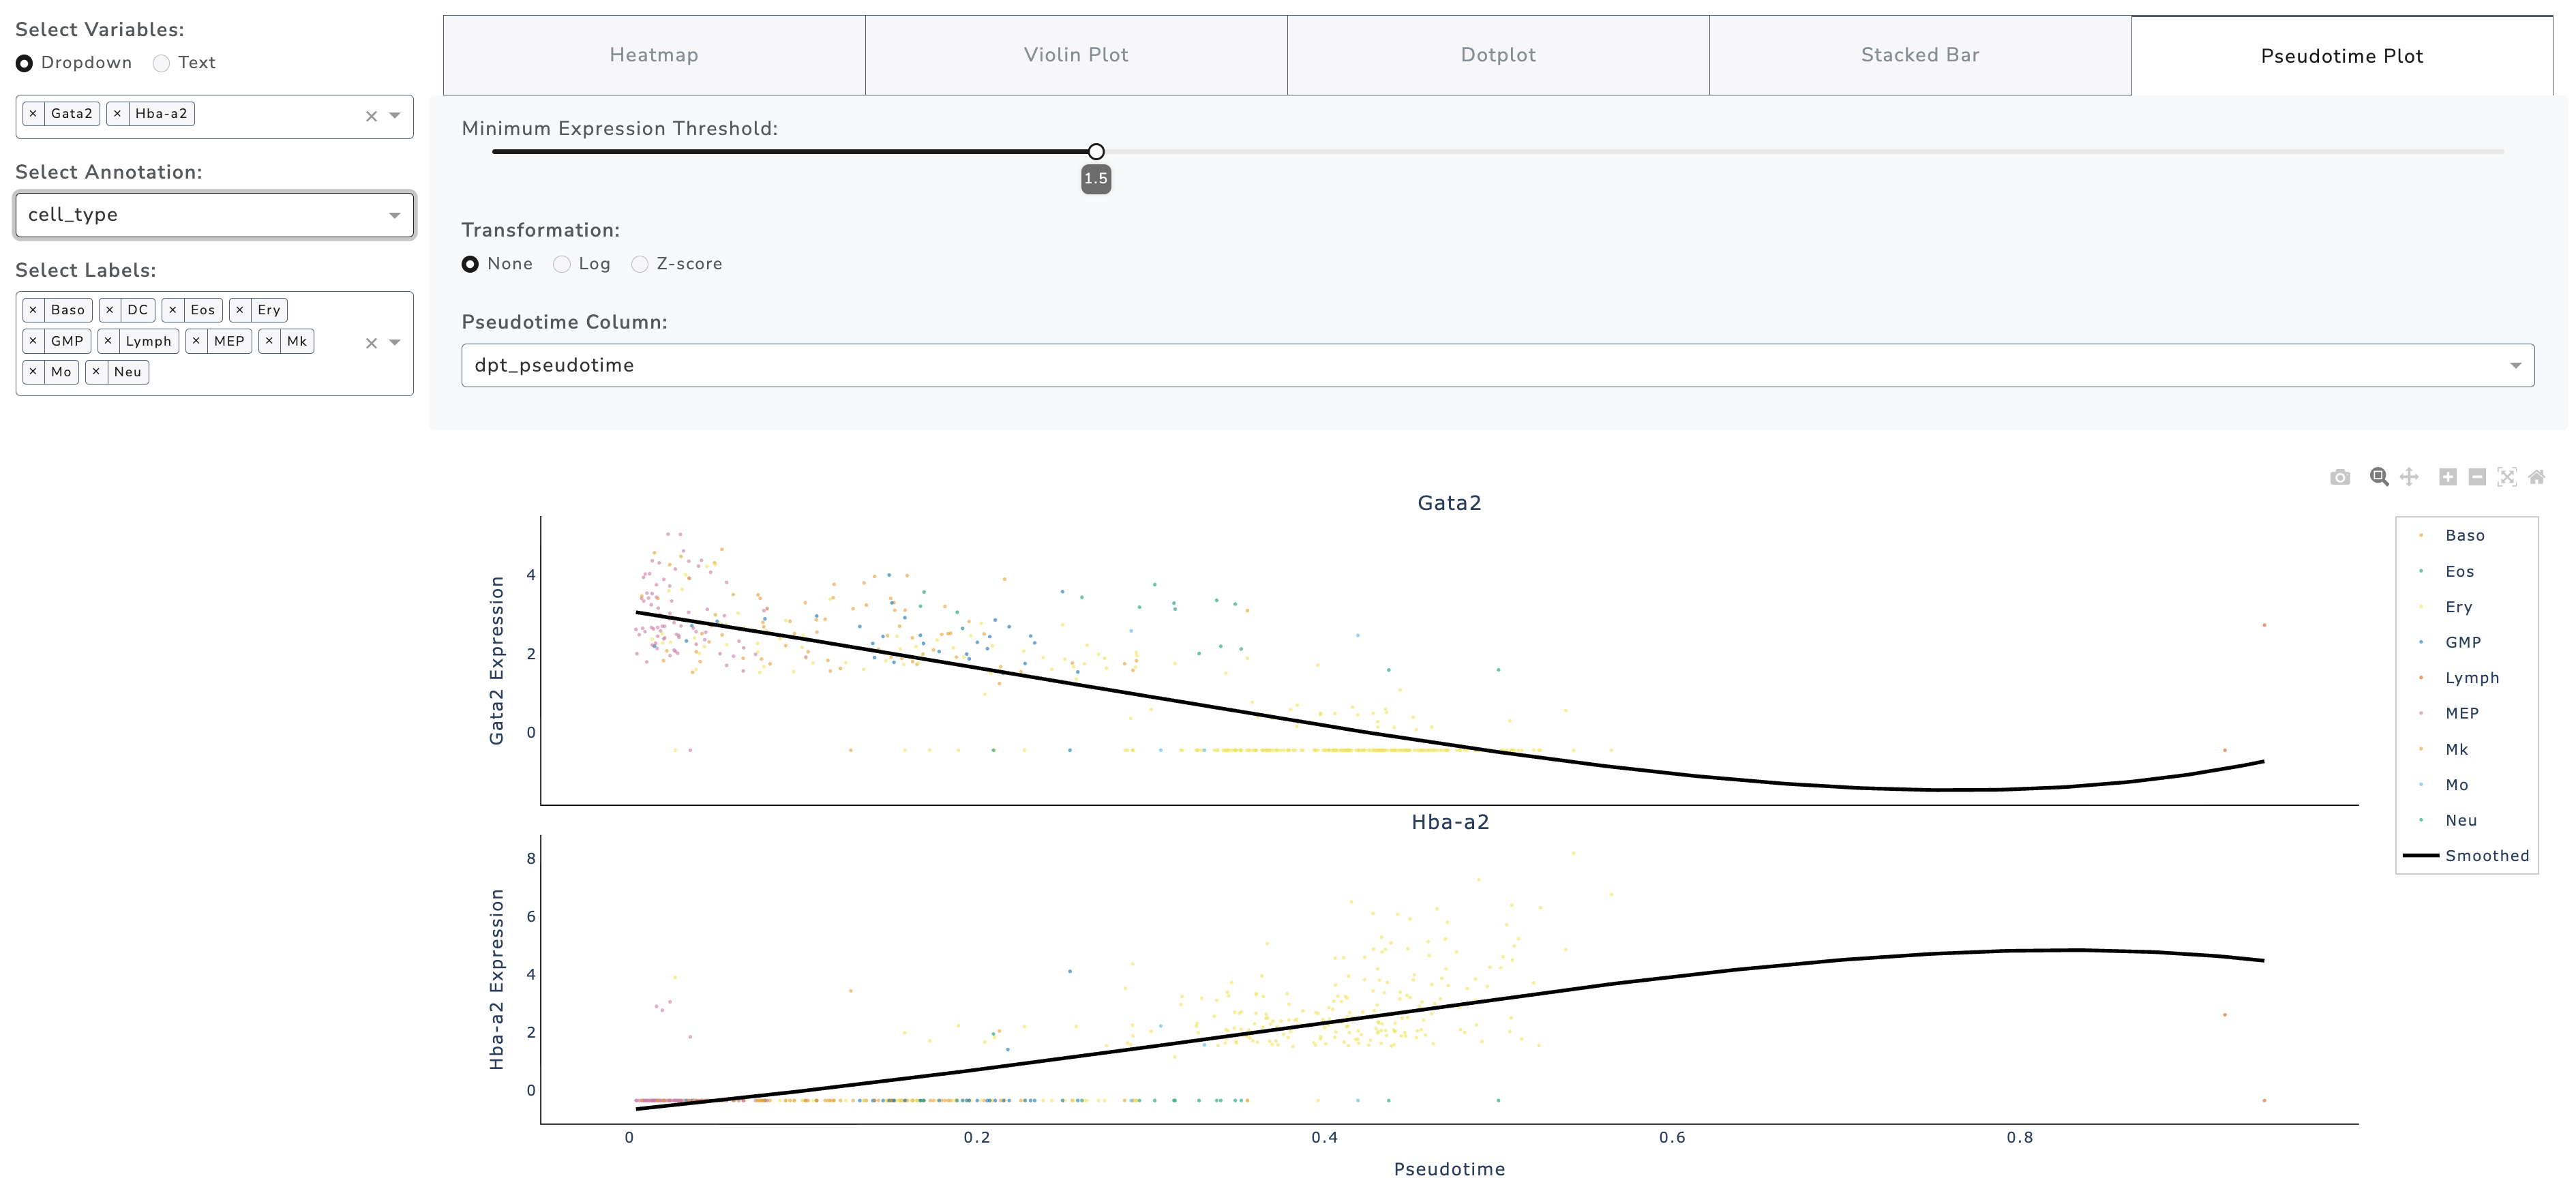Select Z-score transformation
The image size is (2576, 1204).
click(640, 264)
